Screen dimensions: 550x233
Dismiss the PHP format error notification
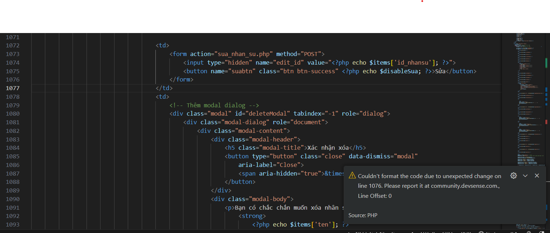[537, 176]
